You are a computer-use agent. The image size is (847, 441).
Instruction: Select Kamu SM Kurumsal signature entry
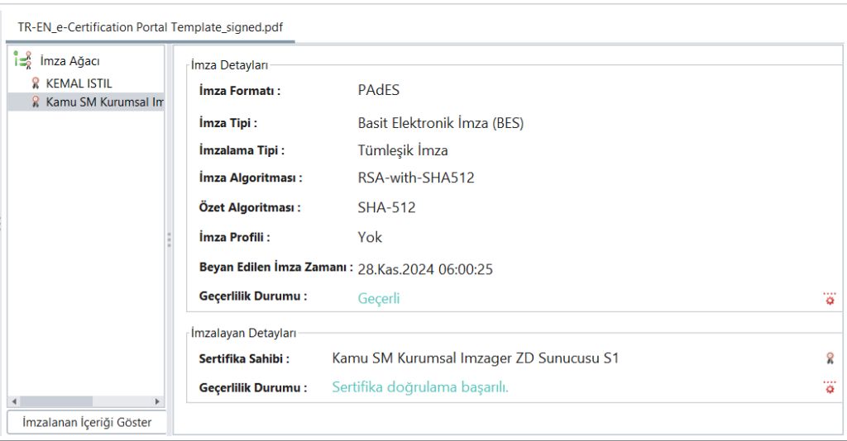(x=103, y=102)
